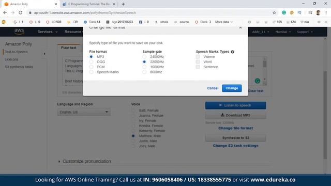This screenshot has height=186, width=331.
Task: Close the Amazon Polly tab
Action: tap(56, 4)
